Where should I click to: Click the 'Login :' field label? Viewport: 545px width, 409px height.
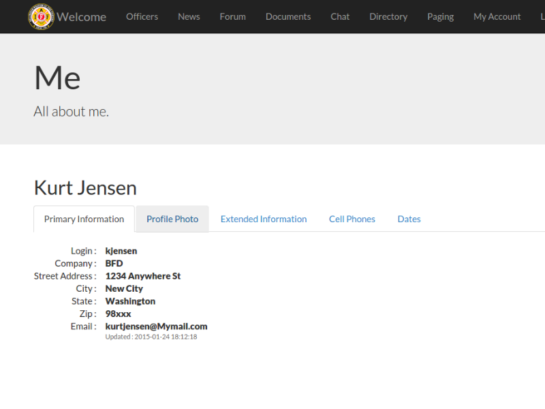click(x=84, y=251)
